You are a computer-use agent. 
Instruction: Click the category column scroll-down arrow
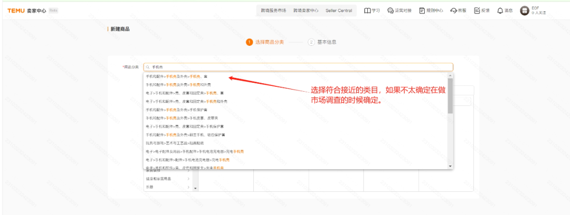coord(195,189)
